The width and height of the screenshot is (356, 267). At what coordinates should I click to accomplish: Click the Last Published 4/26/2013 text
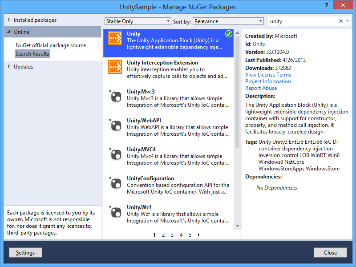(x=275, y=60)
